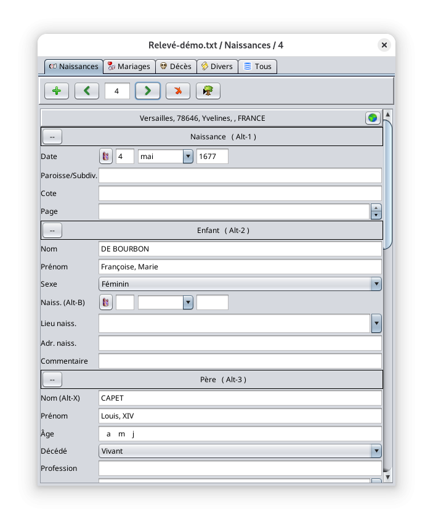
Task: Collapse the Enfant (Alt-2) section
Action: pyautogui.click(x=52, y=231)
